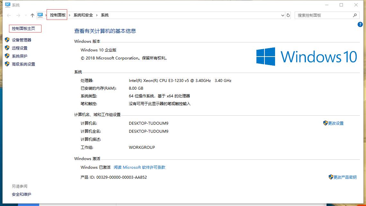Click the computer icon in the address bar

coord(40,15)
